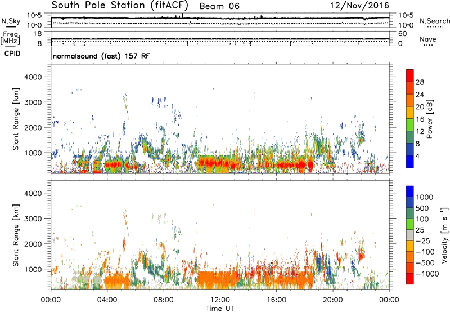The width and height of the screenshot is (450, 312).
Task: Click the 04:00 time tick label
Action: pos(107,300)
